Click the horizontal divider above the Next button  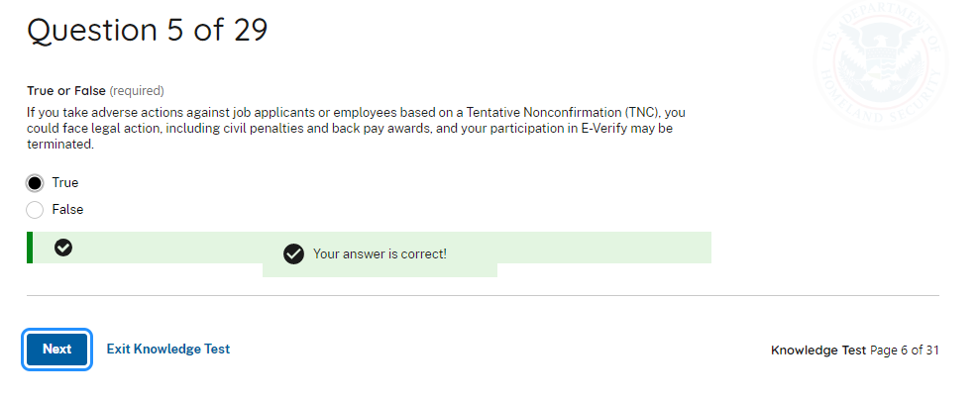[483, 295]
